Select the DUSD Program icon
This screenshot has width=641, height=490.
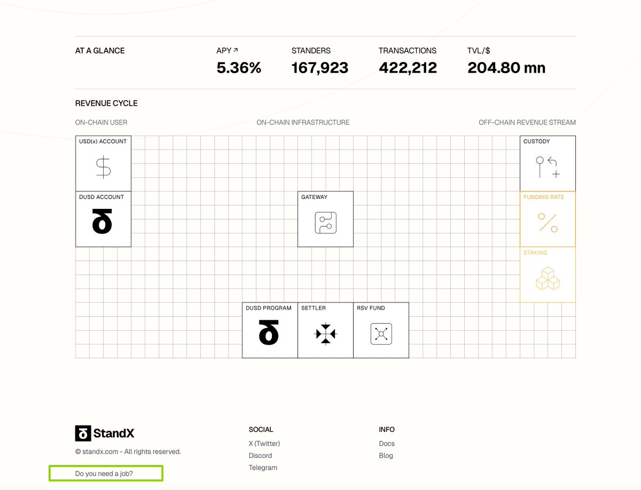[269, 334]
